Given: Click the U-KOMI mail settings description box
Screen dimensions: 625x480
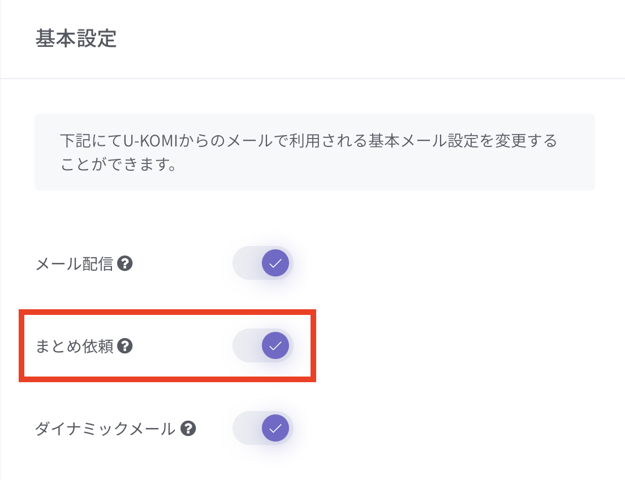Looking at the screenshot, I should tap(314, 152).
